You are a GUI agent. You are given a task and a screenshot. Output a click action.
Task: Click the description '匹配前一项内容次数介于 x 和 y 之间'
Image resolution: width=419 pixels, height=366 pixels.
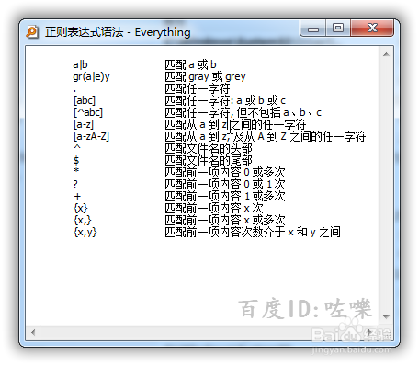pos(253,232)
